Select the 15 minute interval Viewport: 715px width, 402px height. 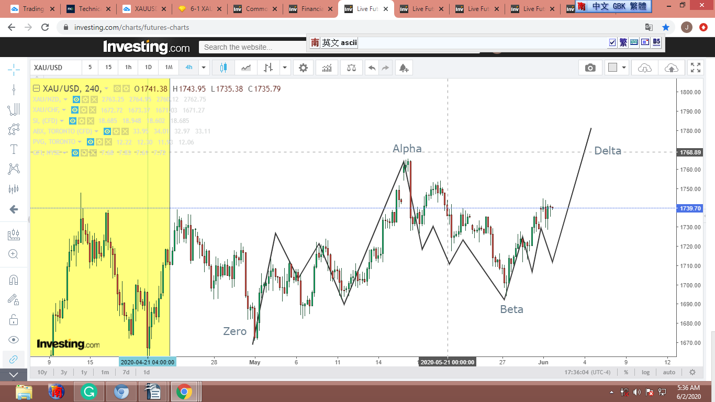(x=108, y=68)
